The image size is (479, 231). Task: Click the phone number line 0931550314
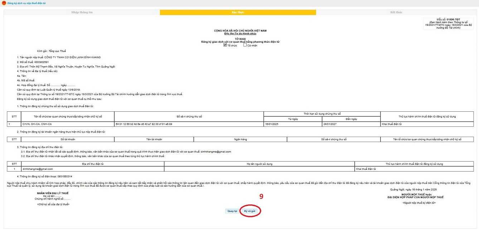point(44,176)
